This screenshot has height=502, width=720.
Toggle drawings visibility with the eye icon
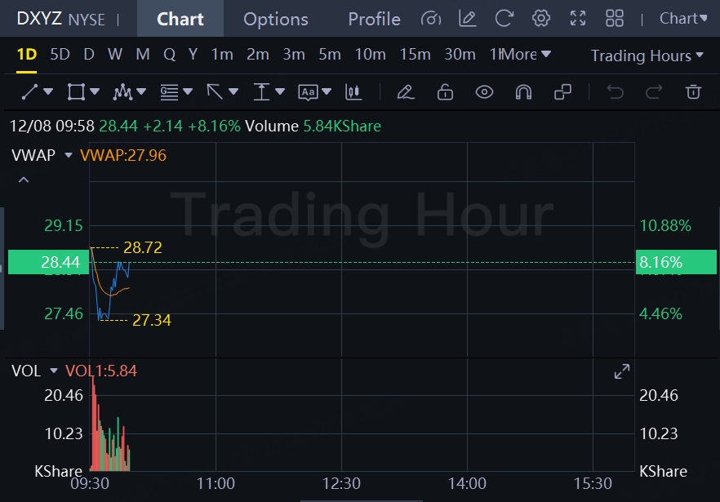point(484,92)
